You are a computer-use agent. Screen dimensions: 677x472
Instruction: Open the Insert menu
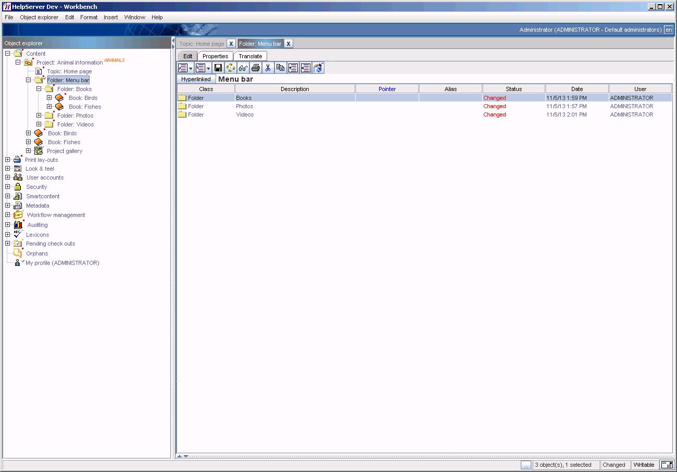(x=110, y=17)
